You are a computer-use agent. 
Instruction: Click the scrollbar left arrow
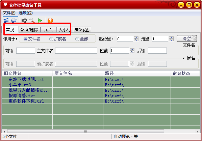(x=4, y=131)
